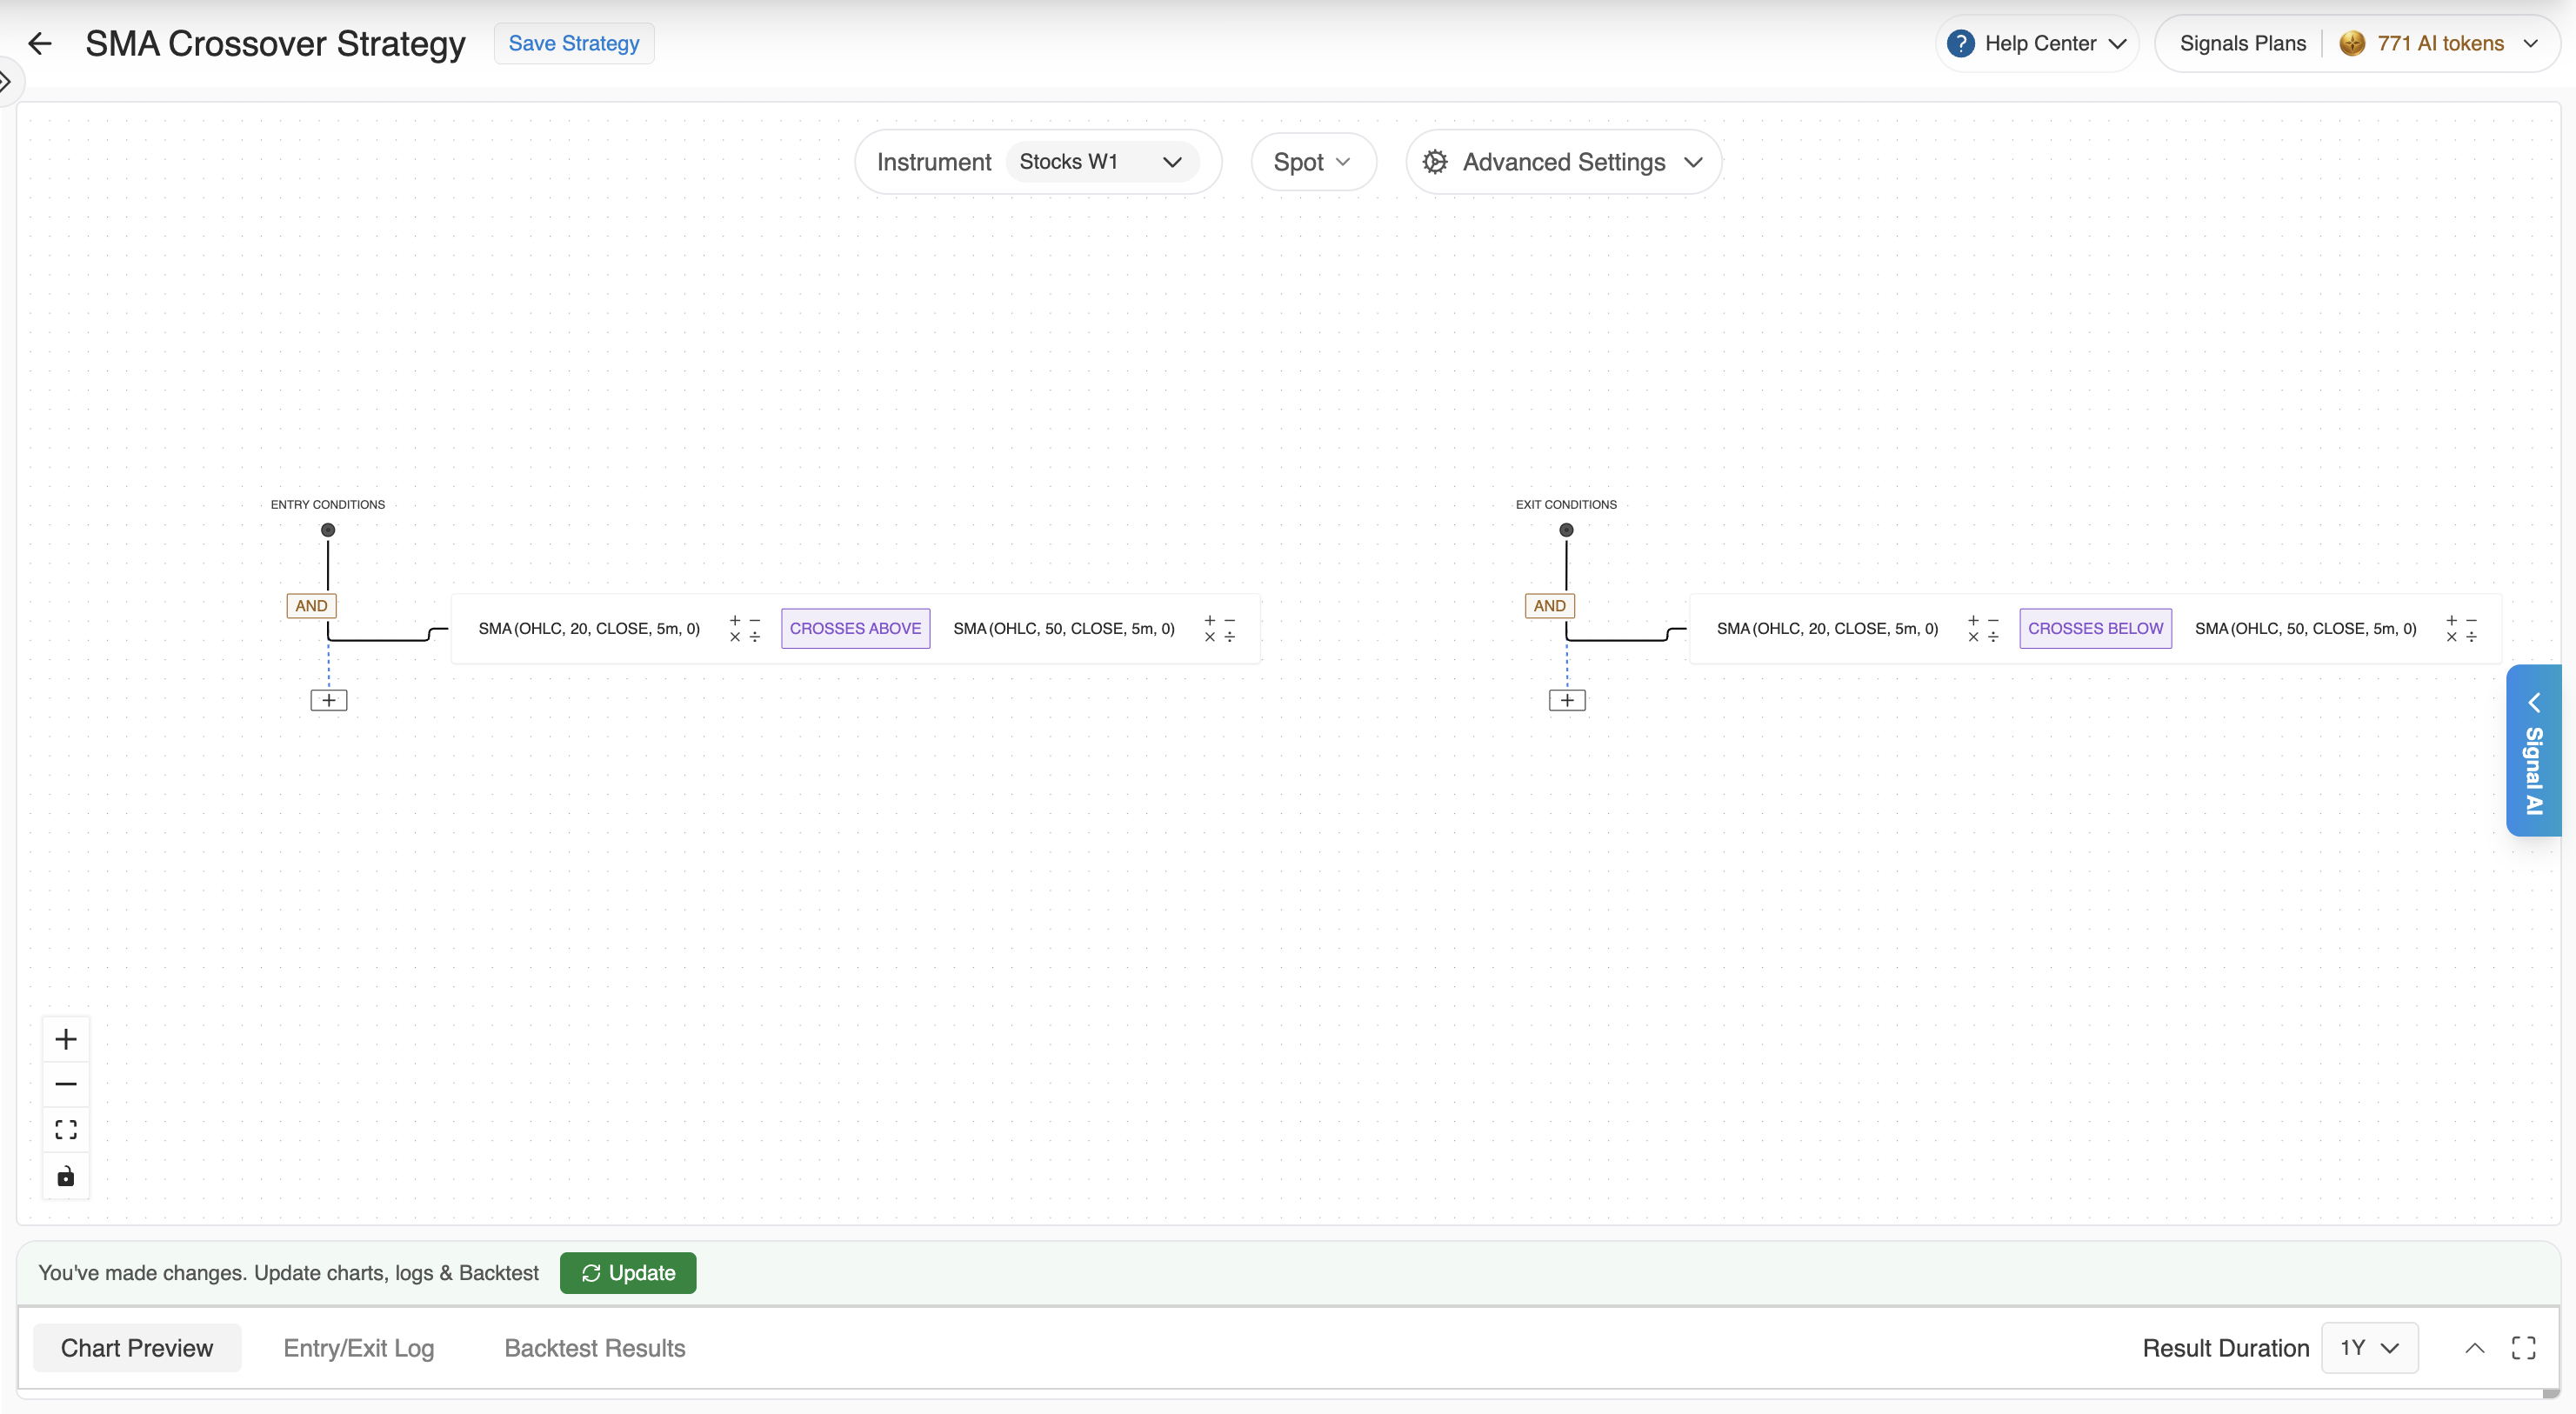The width and height of the screenshot is (2576, 1414).
Task: Open math operators for exit SMA 20
Action: (1982, 629)
